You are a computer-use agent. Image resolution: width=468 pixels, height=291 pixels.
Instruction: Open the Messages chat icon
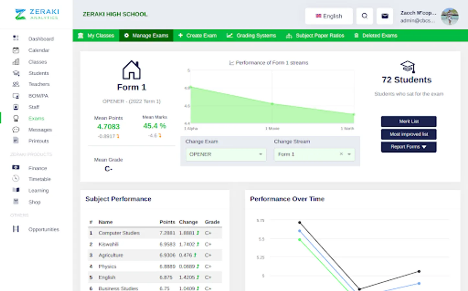pos(16,130)
